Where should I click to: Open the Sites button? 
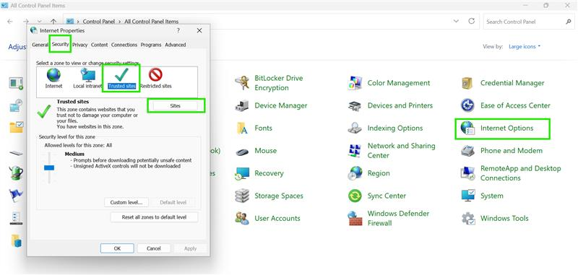176,105
